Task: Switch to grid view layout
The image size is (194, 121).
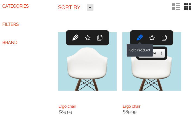Action: tap(187, 7)
